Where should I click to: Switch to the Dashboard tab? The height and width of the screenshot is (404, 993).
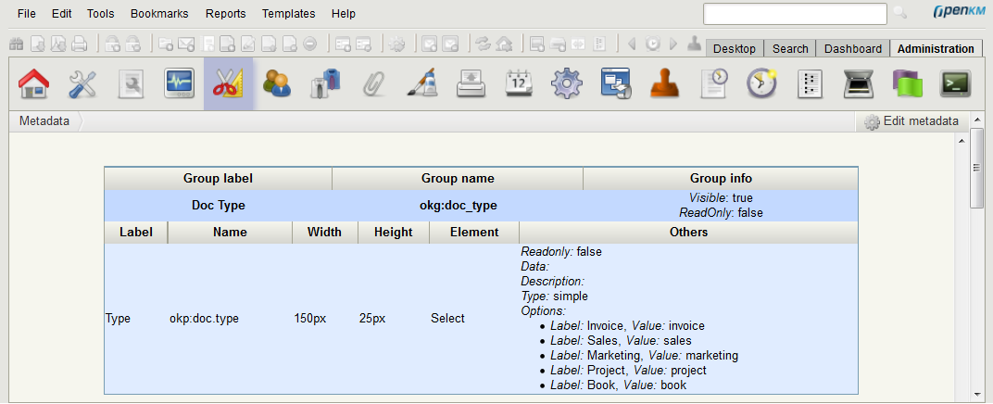click(x=852, y=49)
